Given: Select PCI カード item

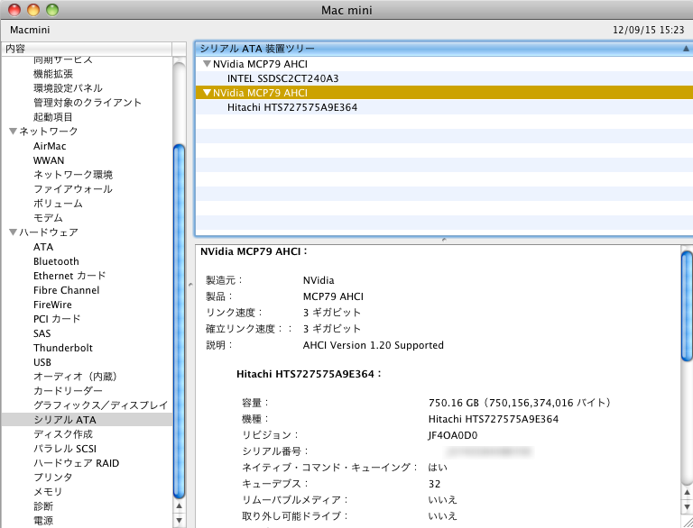Looking at the screenshot, I should tap(57, 319).
